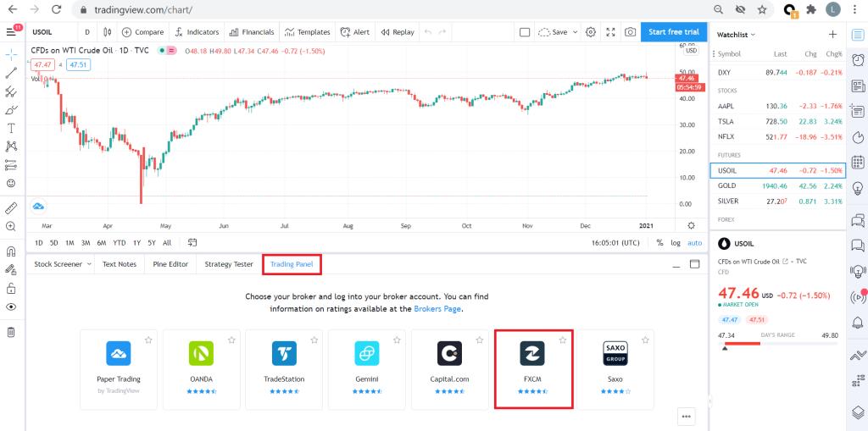
Task: Favorite the Saxo broker star
Action: click(645, 340)
